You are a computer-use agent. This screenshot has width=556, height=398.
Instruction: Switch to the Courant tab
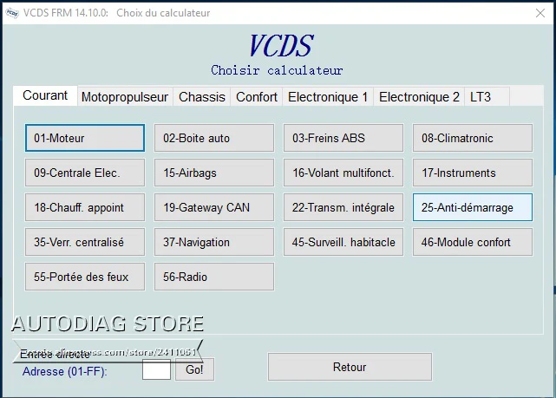[x=45, y=95]
